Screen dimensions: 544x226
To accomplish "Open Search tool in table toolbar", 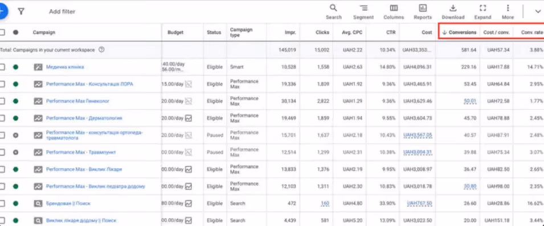I will tap(333, 12).
